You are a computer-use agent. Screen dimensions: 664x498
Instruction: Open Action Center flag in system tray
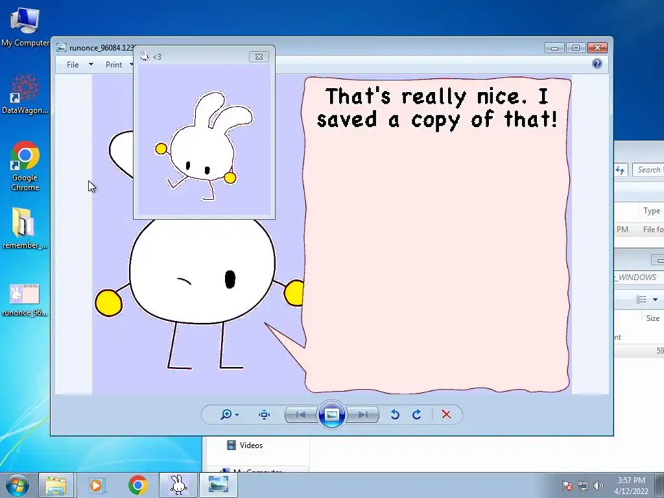coord(567,486)
